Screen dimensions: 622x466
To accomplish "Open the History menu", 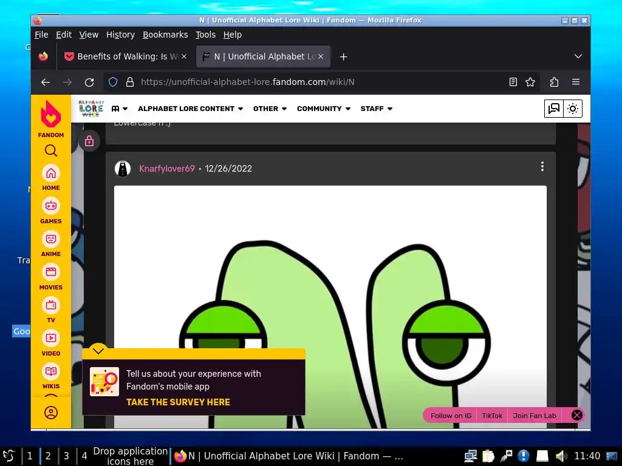I will [120, 35].
